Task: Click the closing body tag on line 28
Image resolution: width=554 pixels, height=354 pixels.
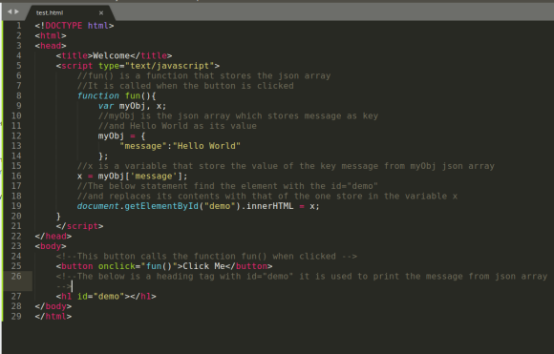Action: [x=53, y=306]
